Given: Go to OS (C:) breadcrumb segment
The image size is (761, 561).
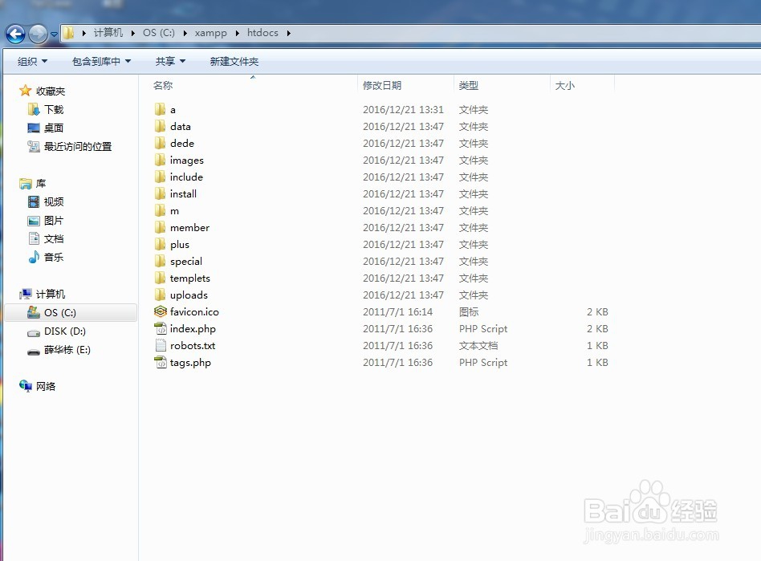Looking at the screenshot, I should (x=159, y=33).
